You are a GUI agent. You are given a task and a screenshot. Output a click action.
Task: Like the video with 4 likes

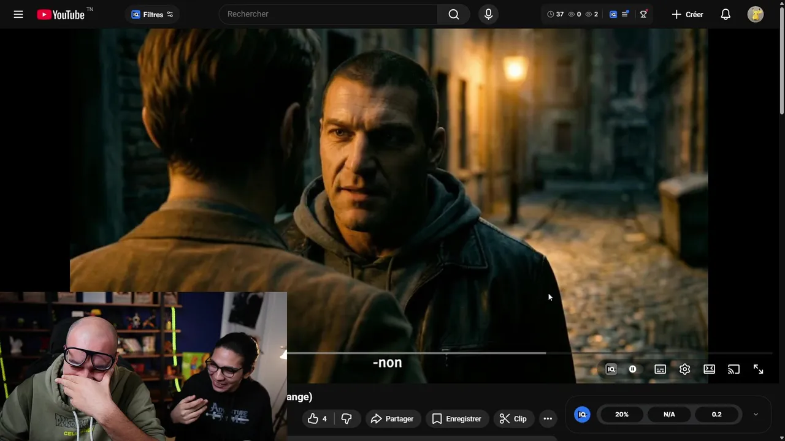click(318, 419)
